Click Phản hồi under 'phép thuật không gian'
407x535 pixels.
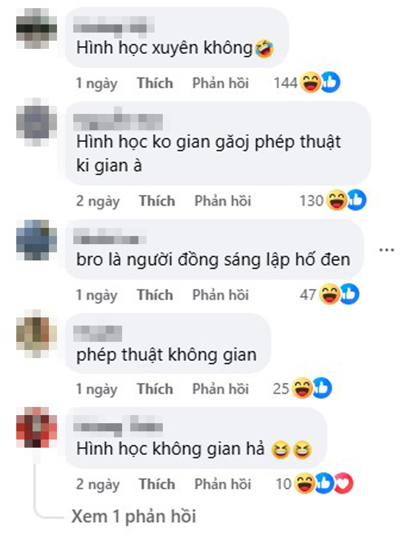[220, 389]
